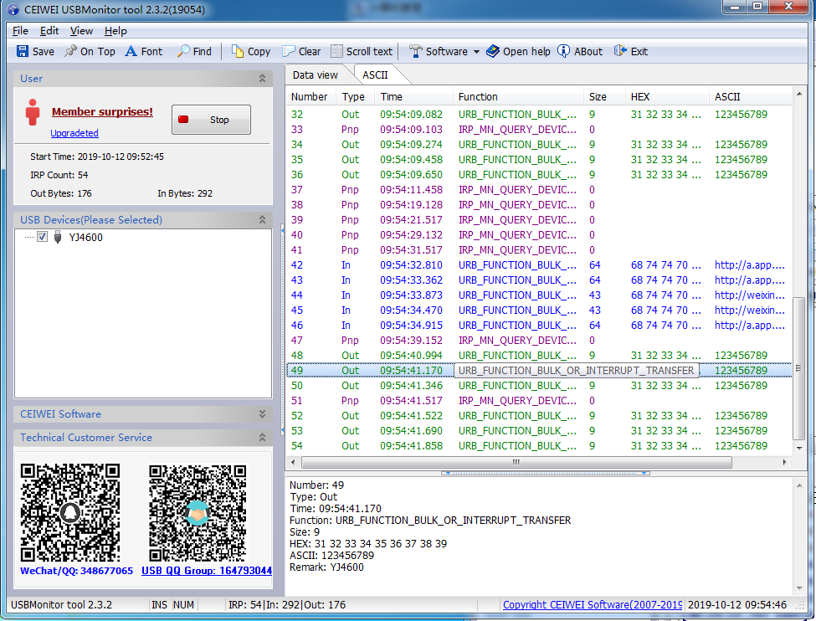Show the ABout dialog
The image size is (816, 621).
coord(580,51)
